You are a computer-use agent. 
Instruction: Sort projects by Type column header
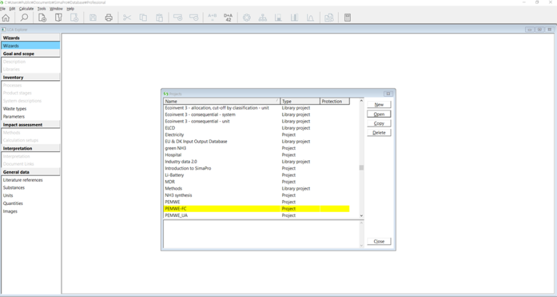pyautogui.click(x=300, y=101)
